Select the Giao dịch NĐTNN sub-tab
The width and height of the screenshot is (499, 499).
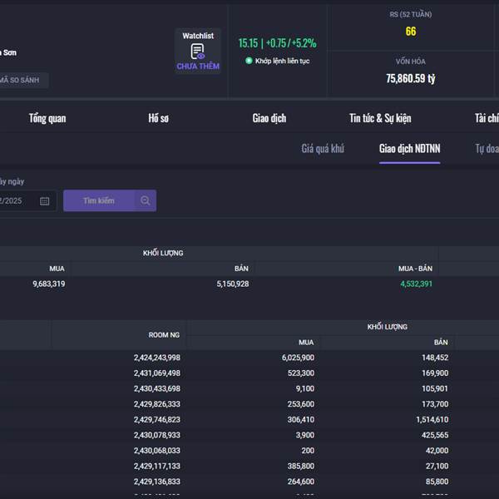[x=409, y=149]
